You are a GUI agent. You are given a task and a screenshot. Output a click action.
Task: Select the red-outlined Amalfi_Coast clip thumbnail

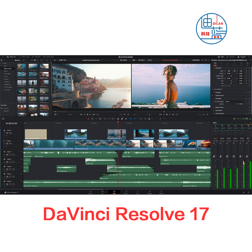pyautogui.click(x=44, y=75)
